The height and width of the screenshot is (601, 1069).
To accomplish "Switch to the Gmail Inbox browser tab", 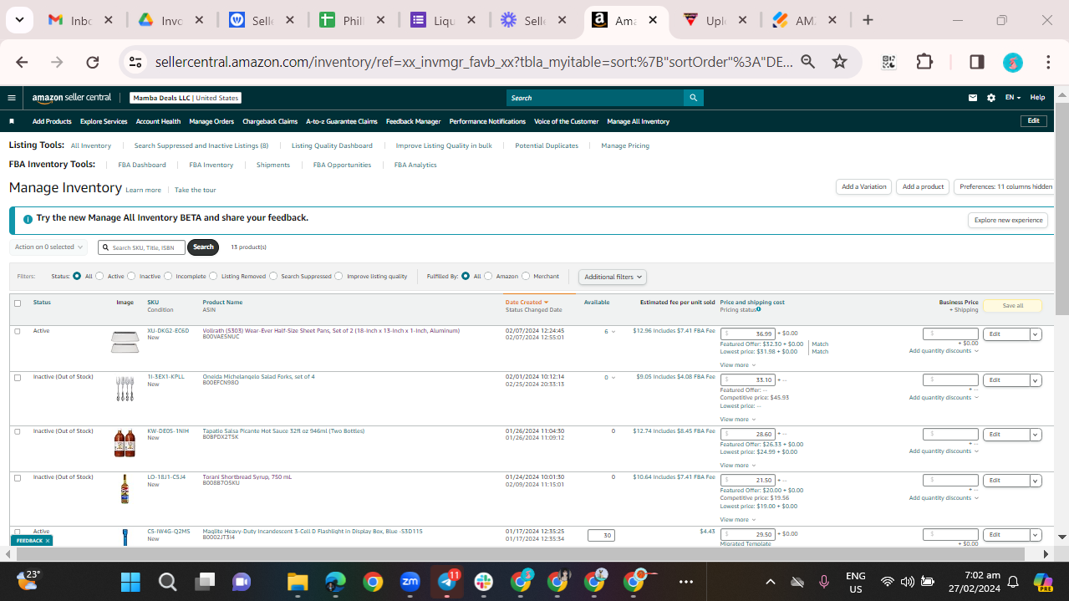I will (x=79, y=20).
